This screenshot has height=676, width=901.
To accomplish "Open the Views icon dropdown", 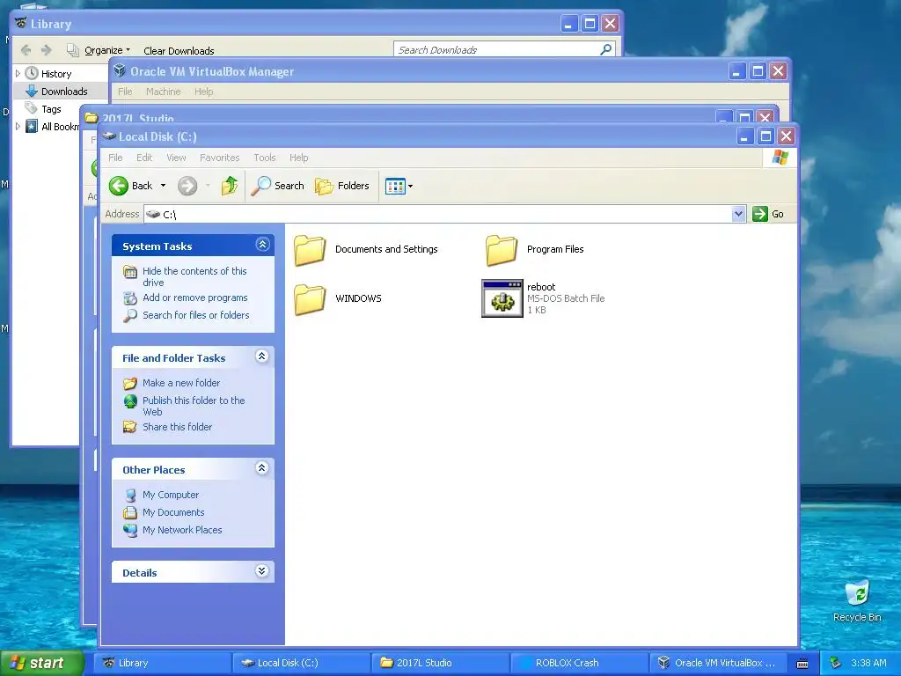I will [x=399, y=186].
